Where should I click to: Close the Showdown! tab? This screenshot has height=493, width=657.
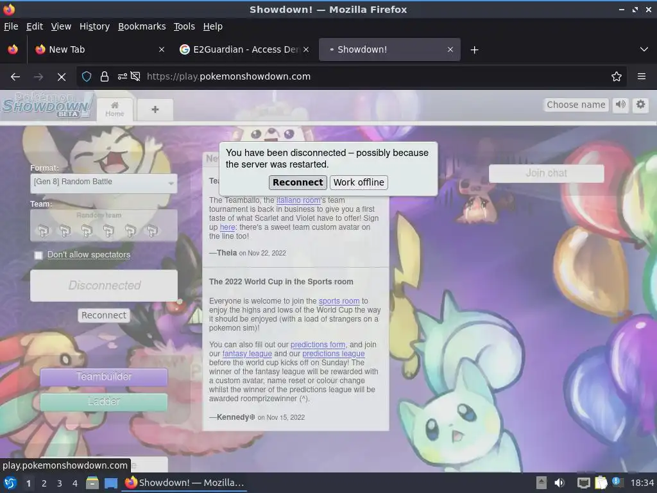click(450, 49)
